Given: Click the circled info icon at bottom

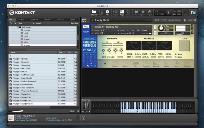Looking at the screenshot, I should tap(83, 118).
